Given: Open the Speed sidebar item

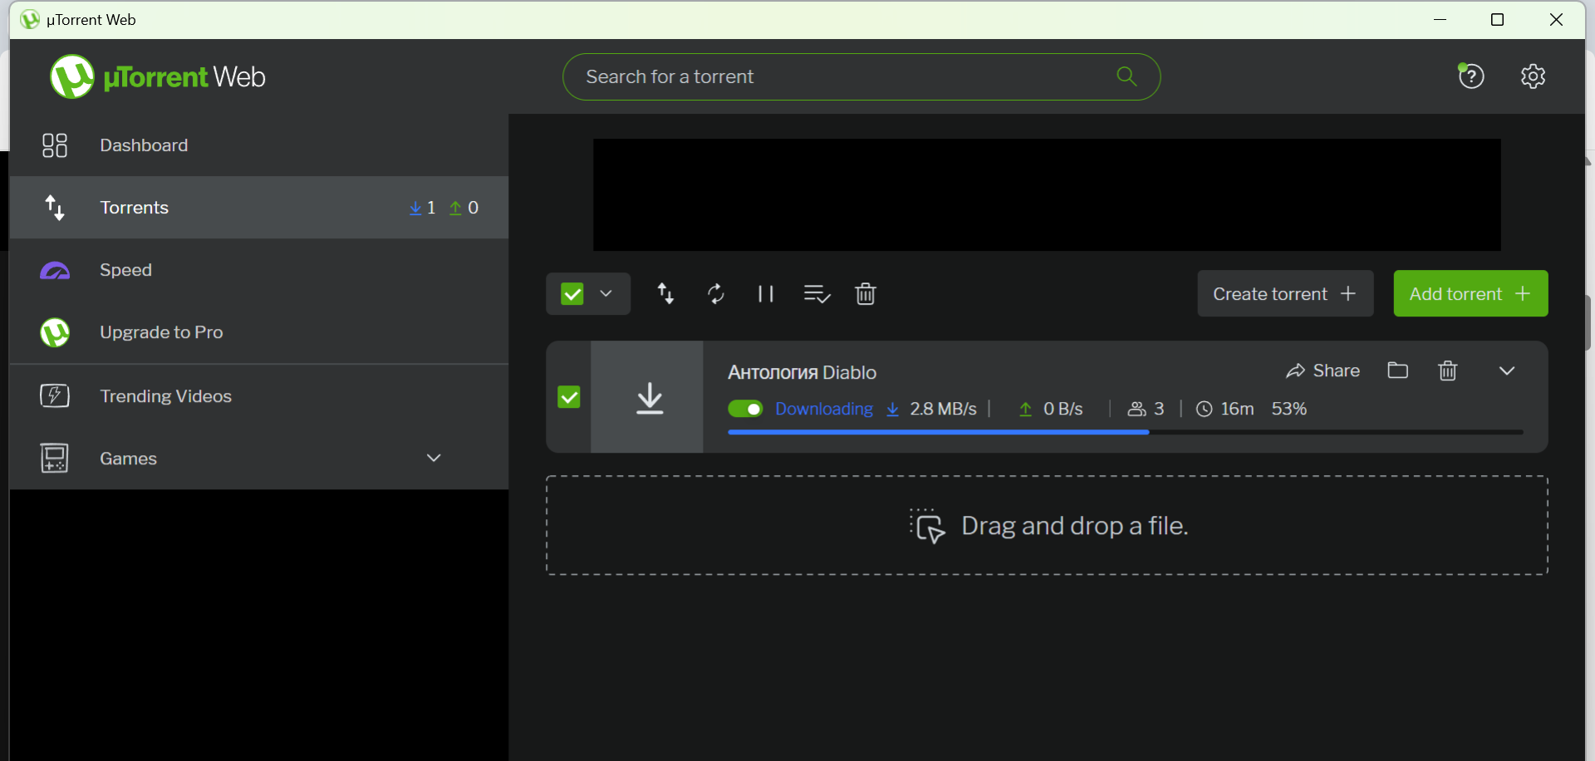Looking at the screenshot, I should tap(125, 270).
